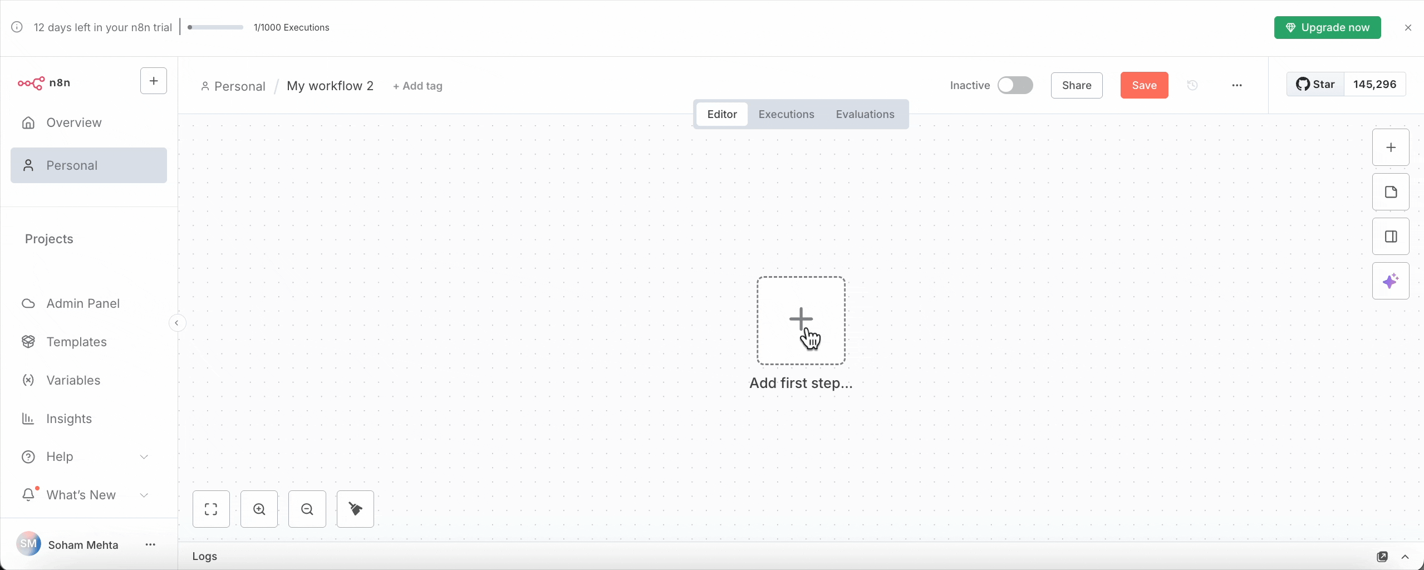This screenshot has height=570, width=1424.
Task: Tidy up the workflow with the wand icon
Action: [355, 509]
